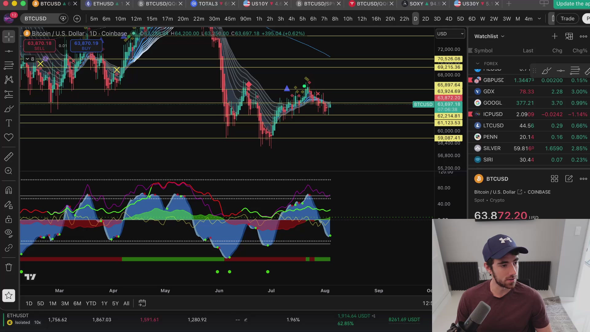The image size is (590, 332).
Task: Set chart range to 1Y
Action: (104, 303)
